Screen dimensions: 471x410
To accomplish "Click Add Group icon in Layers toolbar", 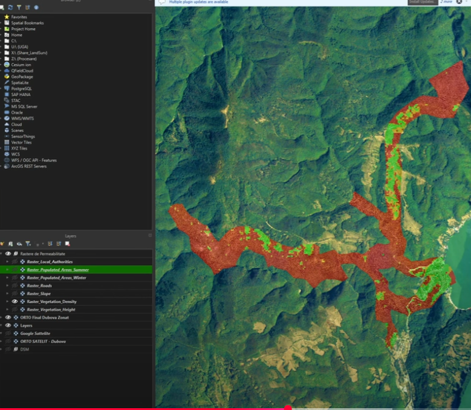I will tap(10, 243).
